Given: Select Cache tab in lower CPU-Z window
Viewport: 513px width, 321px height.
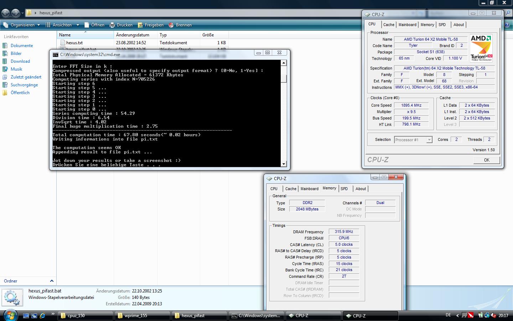Looking at the screenshot, I should pos(291,189).
